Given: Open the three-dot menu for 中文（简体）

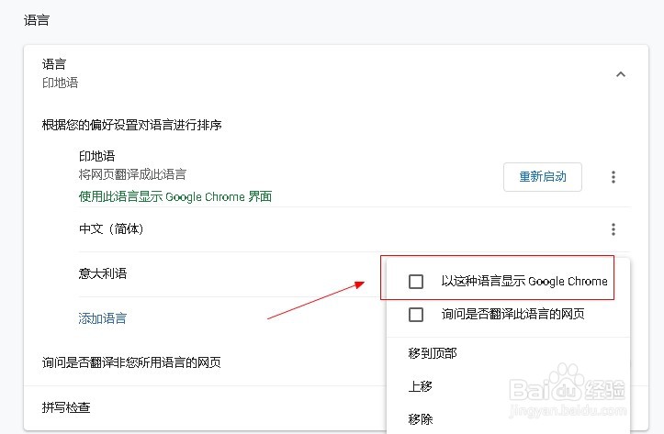Looking at the screenshot, I should tap(613, 229).
